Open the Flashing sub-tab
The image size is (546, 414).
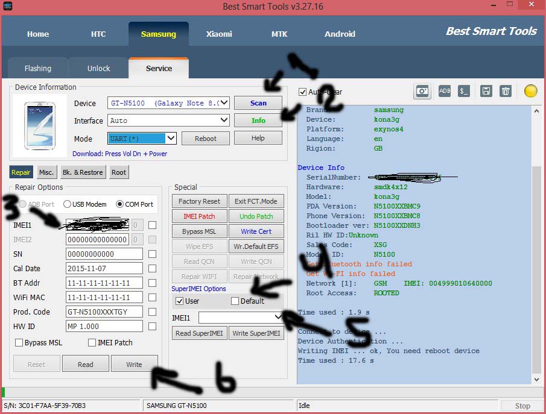coord(37,68)
